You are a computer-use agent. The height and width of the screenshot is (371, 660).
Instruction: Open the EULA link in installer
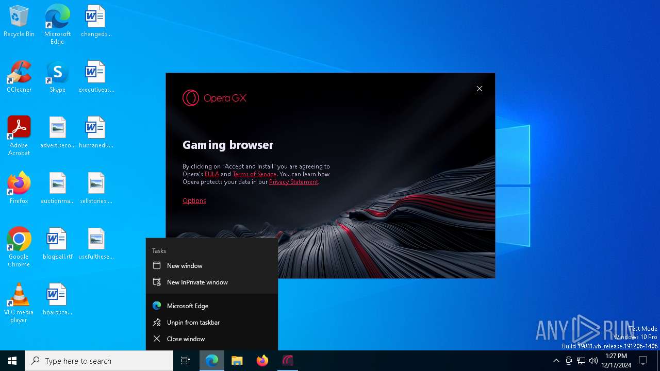click(212, 174)
